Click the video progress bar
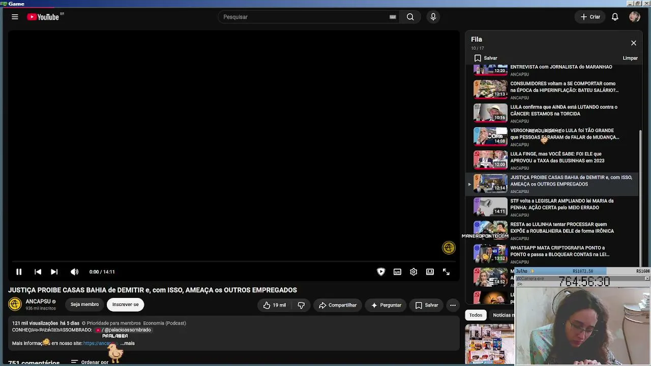 point(234,261)
